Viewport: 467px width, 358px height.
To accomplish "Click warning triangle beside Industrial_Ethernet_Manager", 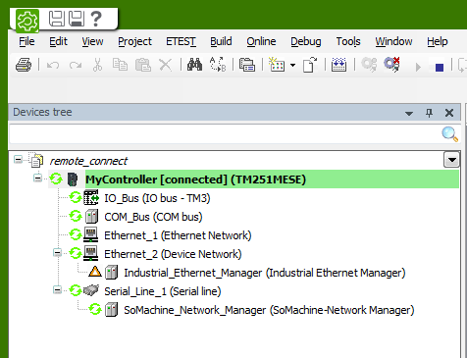I will (95, 272).
